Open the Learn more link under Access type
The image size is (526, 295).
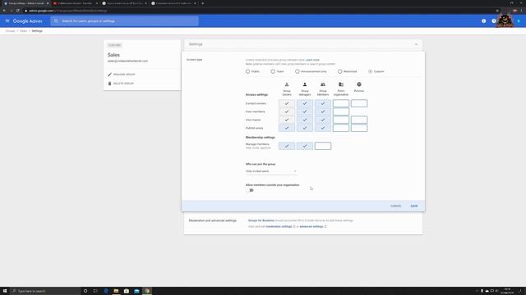312,60
